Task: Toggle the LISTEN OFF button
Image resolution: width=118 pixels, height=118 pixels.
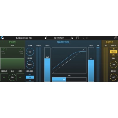Action: pos(20,77)
